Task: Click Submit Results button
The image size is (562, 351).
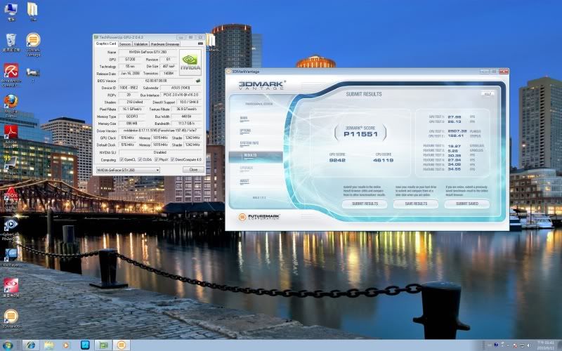Action: click(365, 204)
